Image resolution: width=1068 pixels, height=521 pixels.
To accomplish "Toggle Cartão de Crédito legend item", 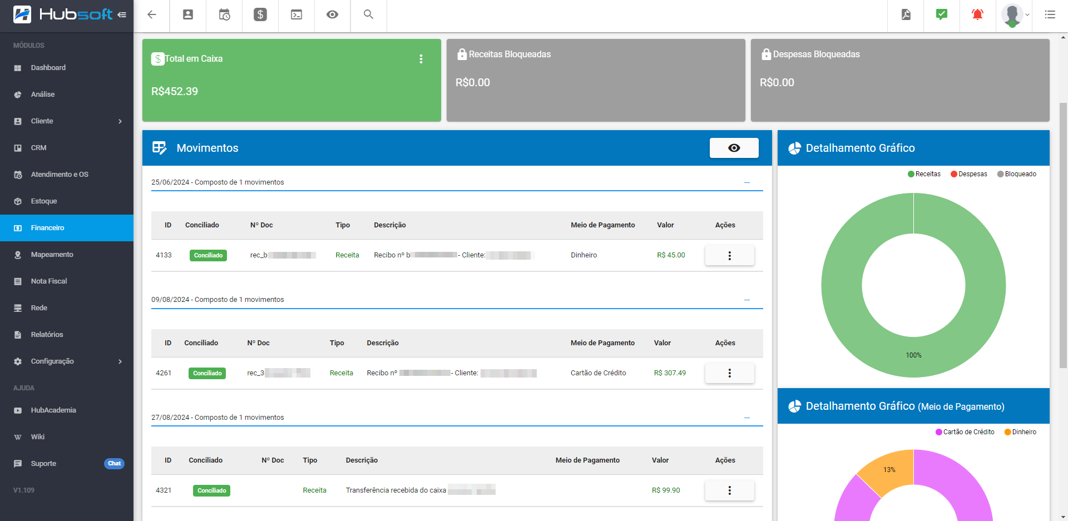I will (x=965, y=432).
